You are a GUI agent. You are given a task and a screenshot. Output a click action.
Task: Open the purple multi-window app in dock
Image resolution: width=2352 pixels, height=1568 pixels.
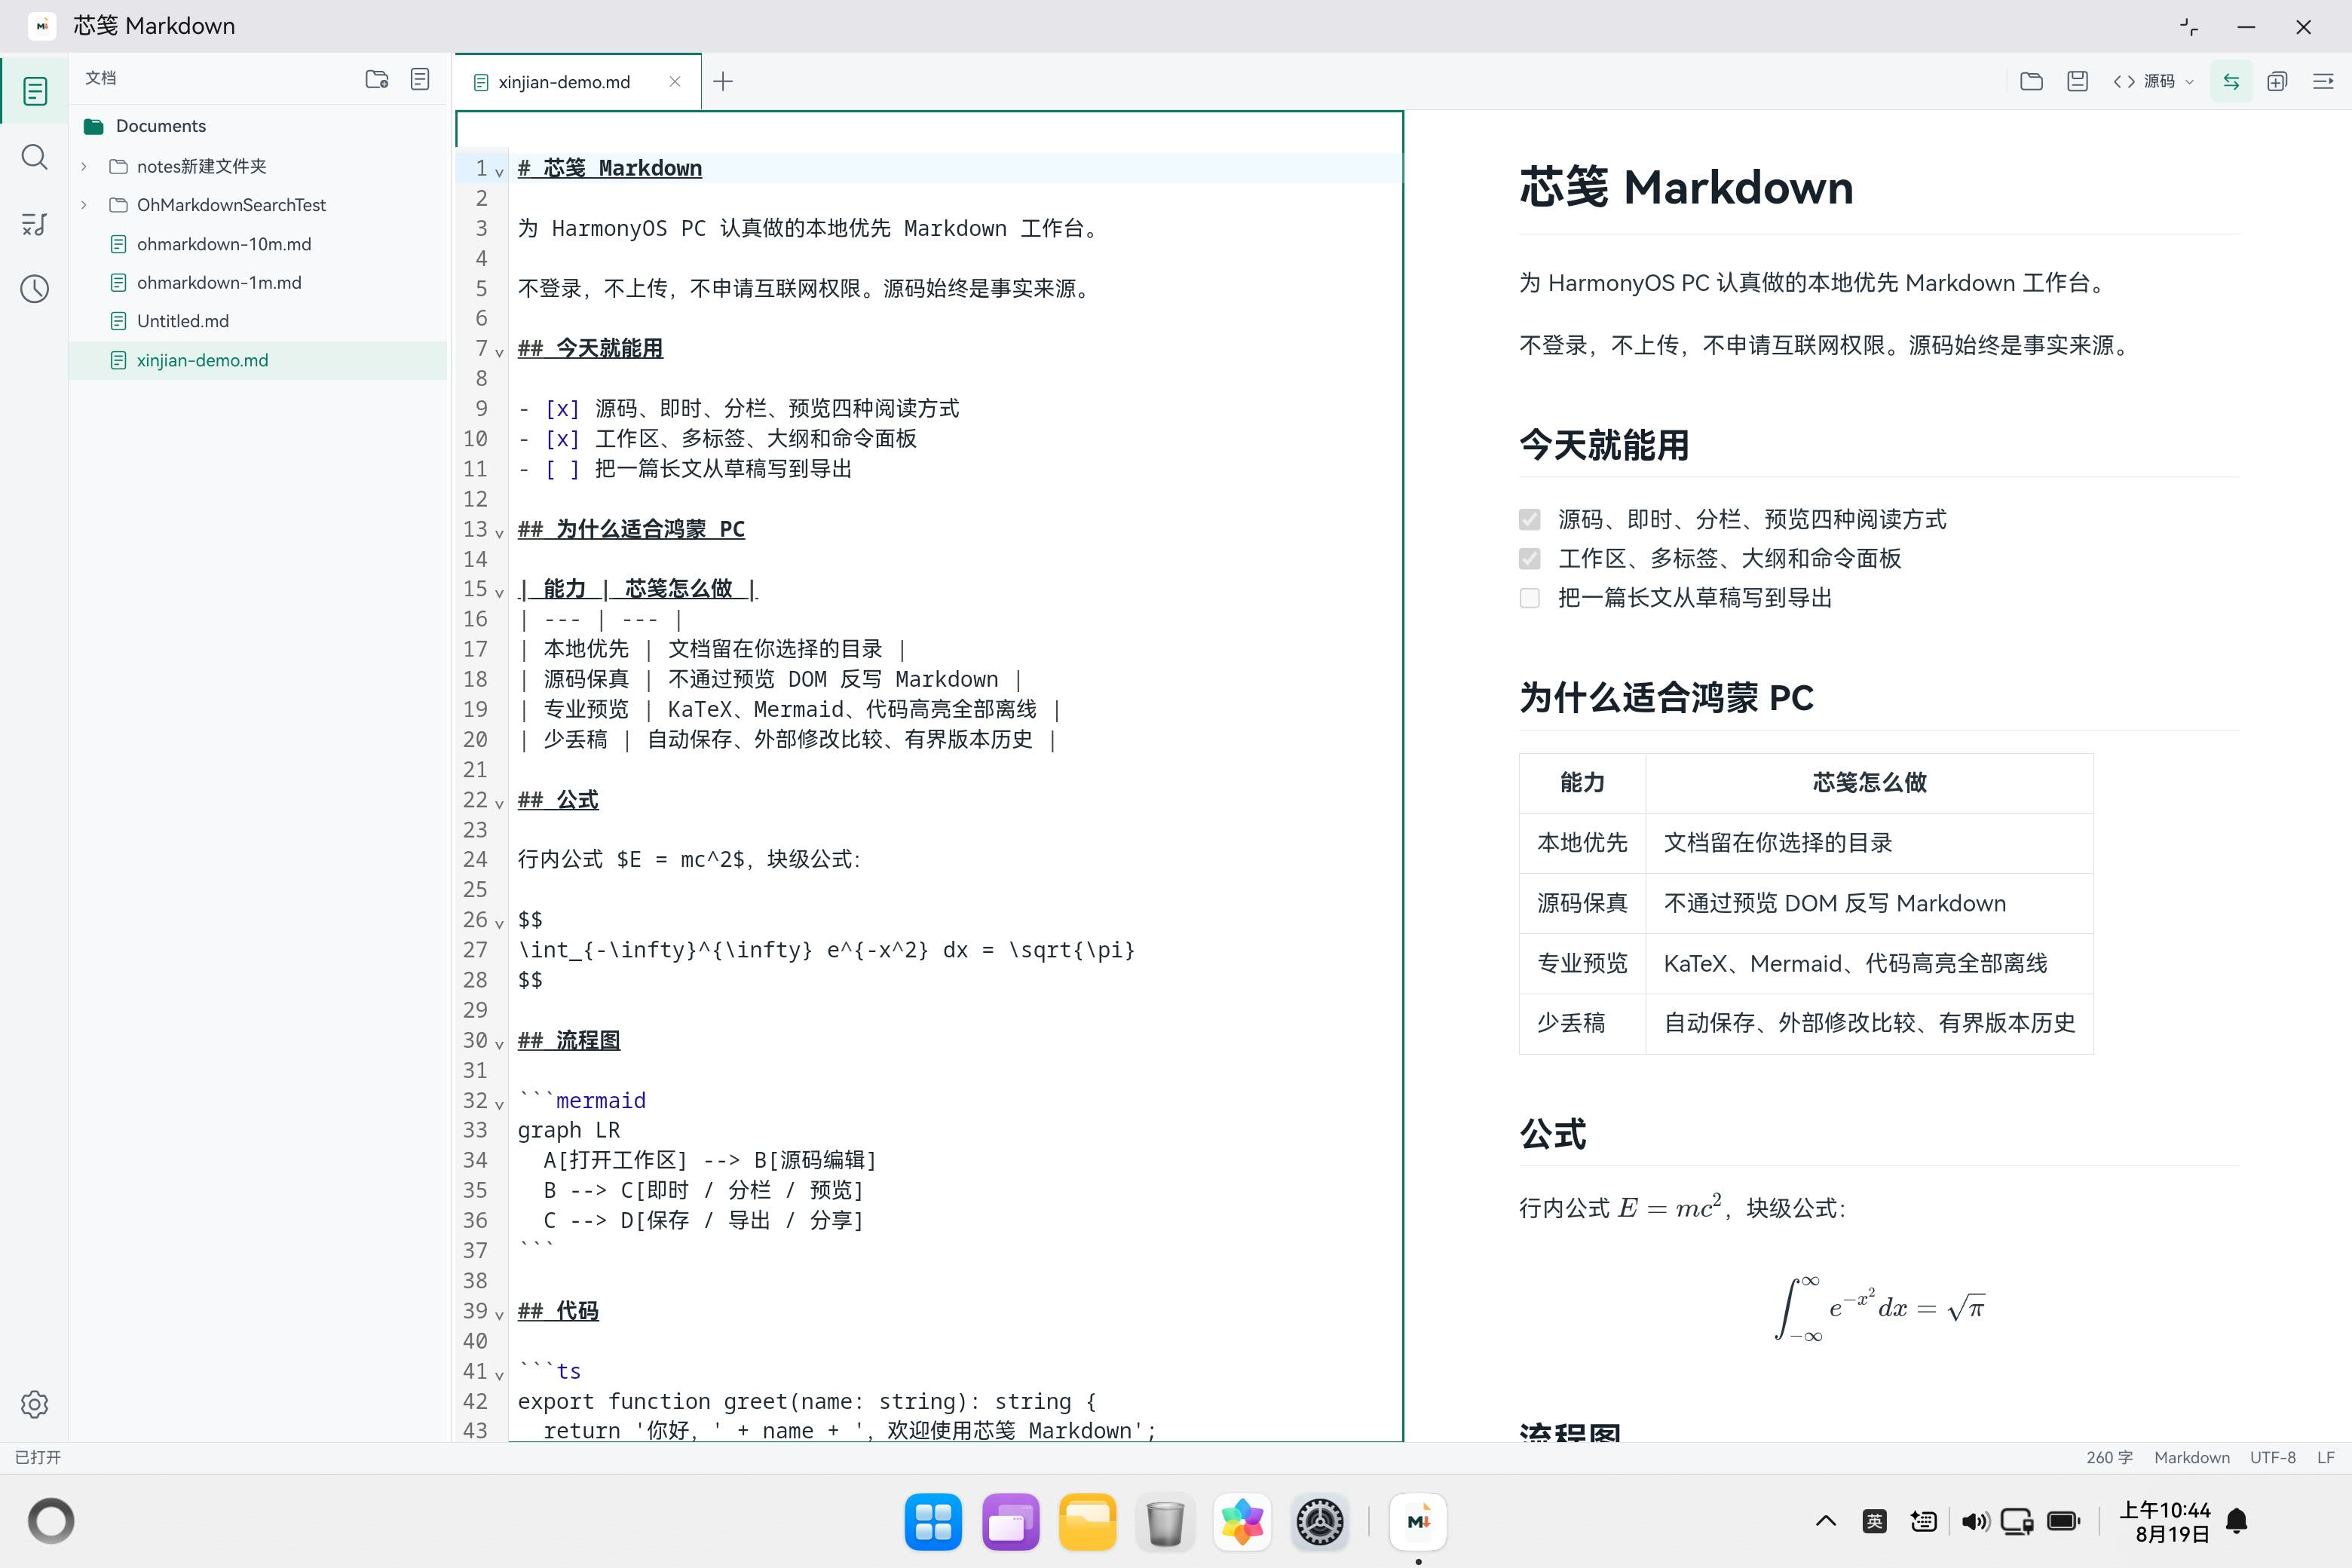tap(1010, 1522)
